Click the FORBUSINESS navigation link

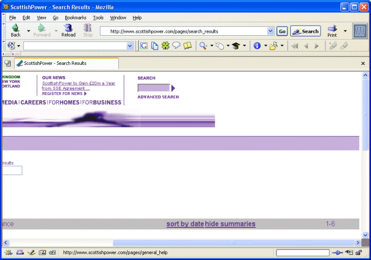[x=102, y=103]
